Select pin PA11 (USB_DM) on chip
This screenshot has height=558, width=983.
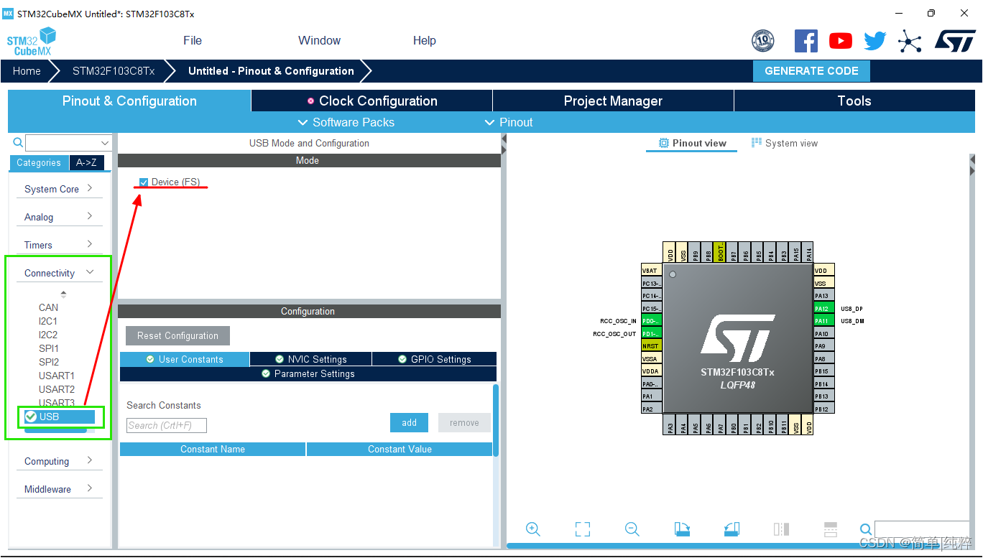coord(824,321)
